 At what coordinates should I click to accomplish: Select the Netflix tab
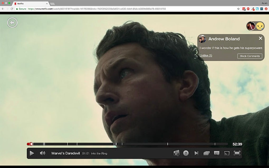31,4
